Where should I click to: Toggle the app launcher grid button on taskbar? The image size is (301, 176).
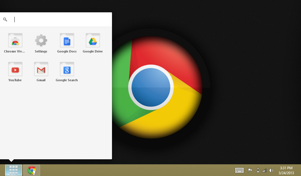click(x=14, y=170)
